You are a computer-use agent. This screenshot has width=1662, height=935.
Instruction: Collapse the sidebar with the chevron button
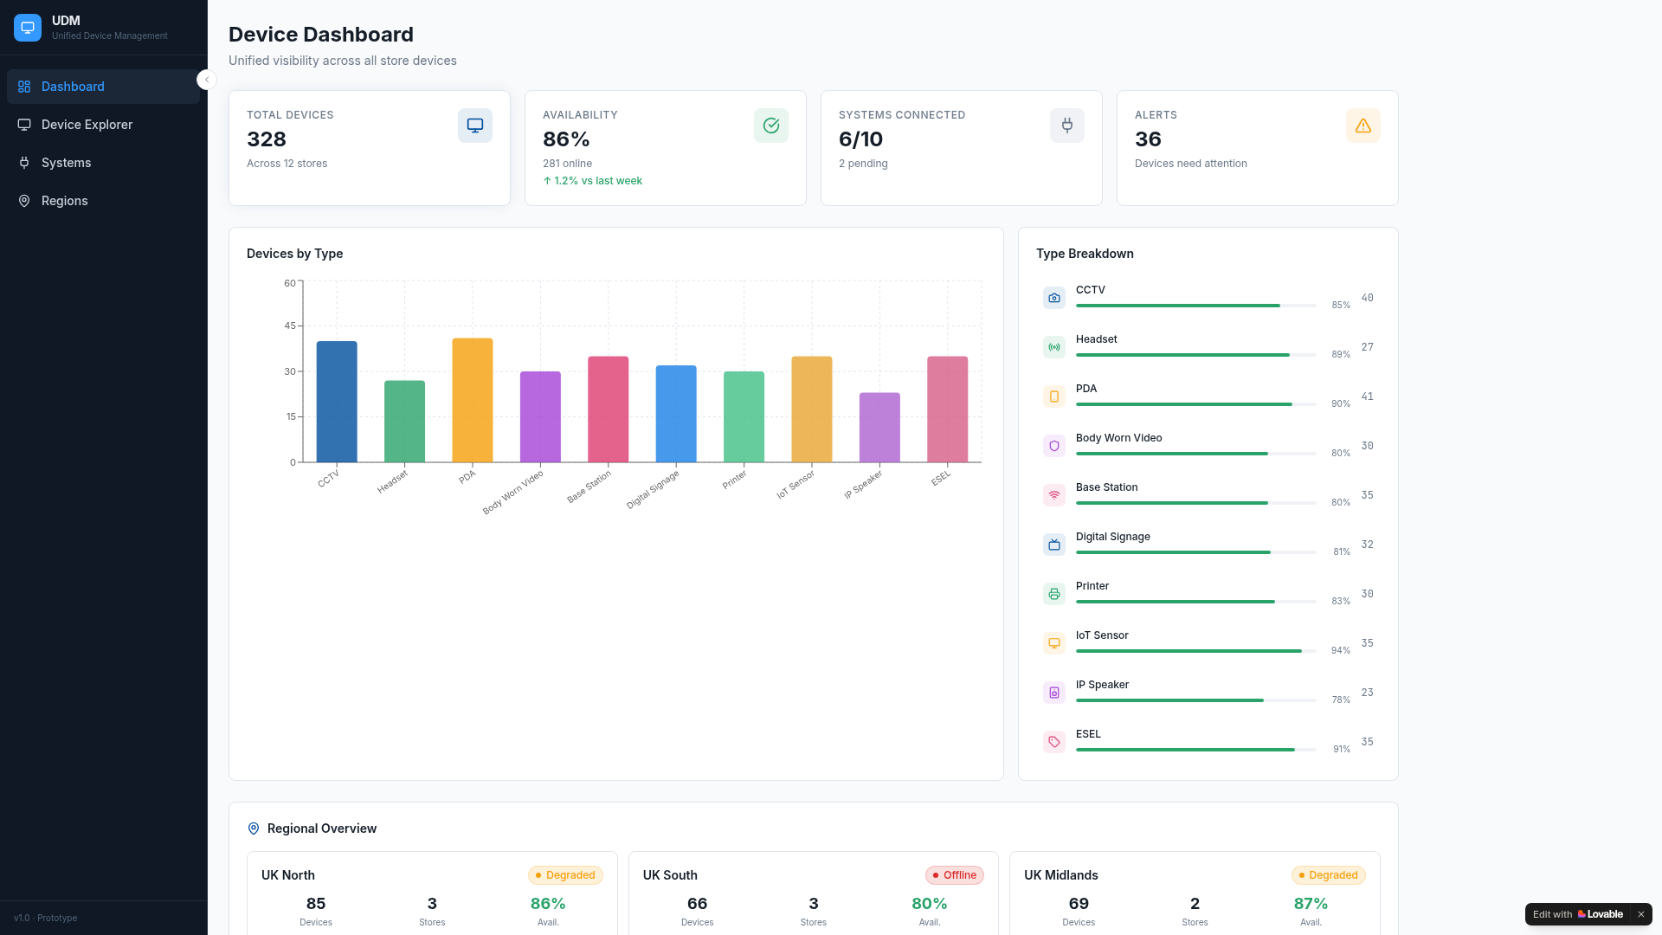[x=206, y=80]
